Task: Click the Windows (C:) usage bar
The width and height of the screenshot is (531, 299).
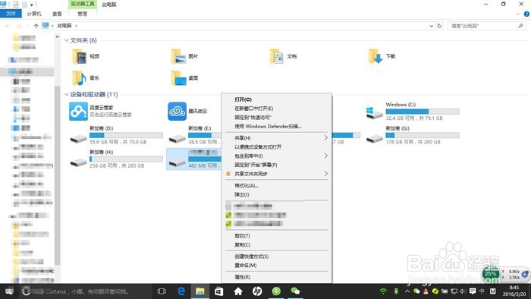Action: point(423,112)
